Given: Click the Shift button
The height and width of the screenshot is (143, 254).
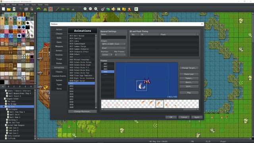Looking at the screenshot, I should [x=189, y=87].
